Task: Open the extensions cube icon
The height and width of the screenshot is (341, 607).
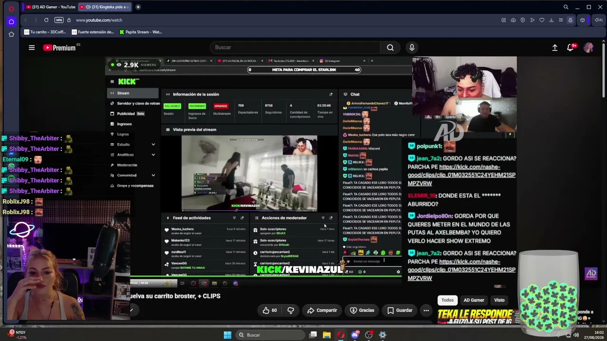Action: [582, 20]
